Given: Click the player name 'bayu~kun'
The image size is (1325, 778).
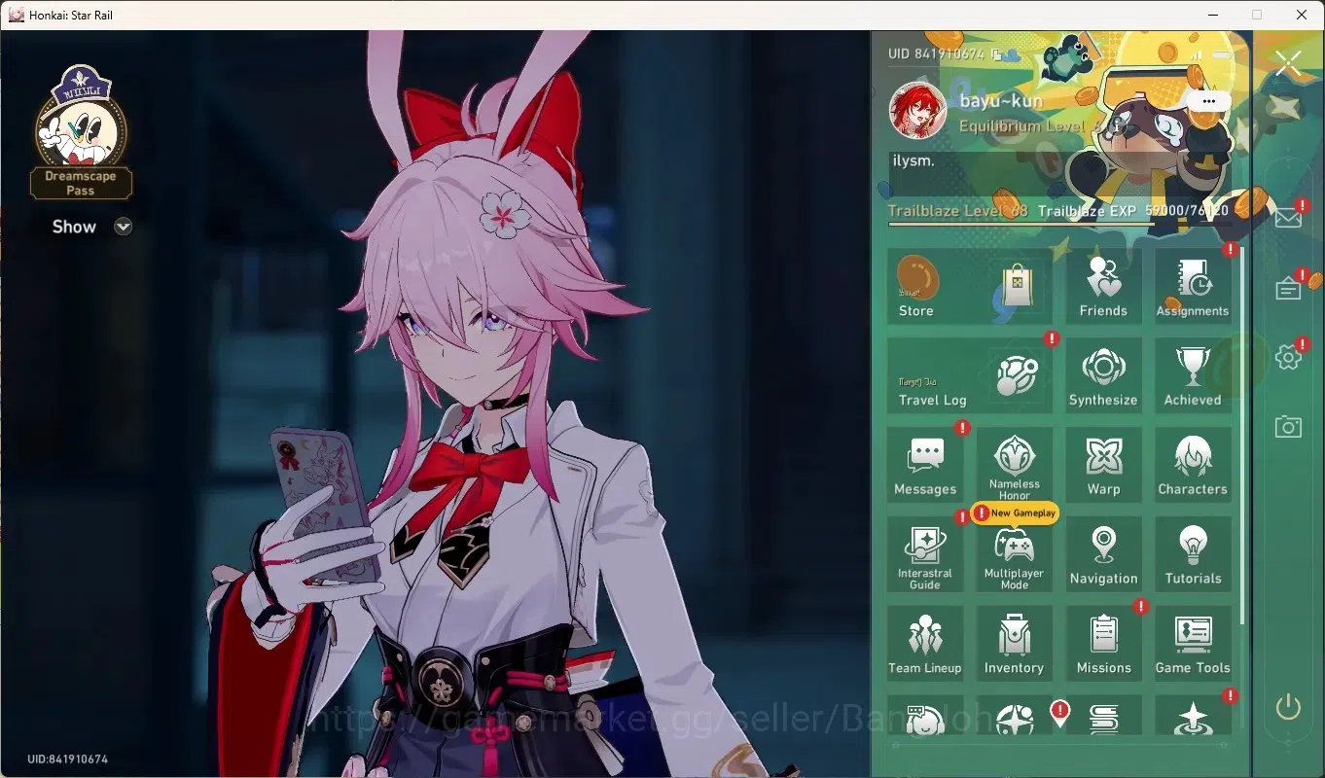Looking at the screenshot, I should click(x=1001, y=101).
